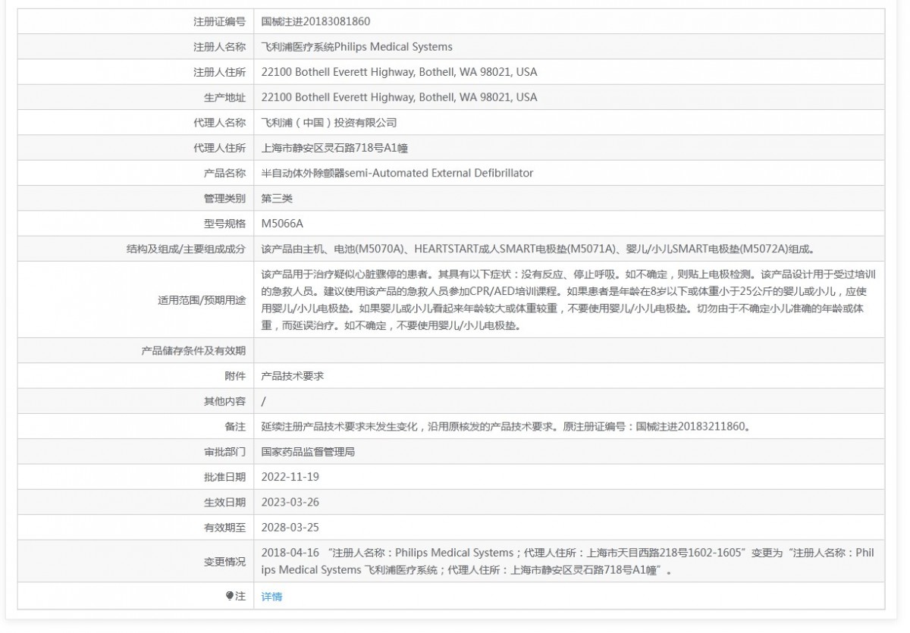
Task: Click the 其他内容 label
Action: tap(225, 400)
